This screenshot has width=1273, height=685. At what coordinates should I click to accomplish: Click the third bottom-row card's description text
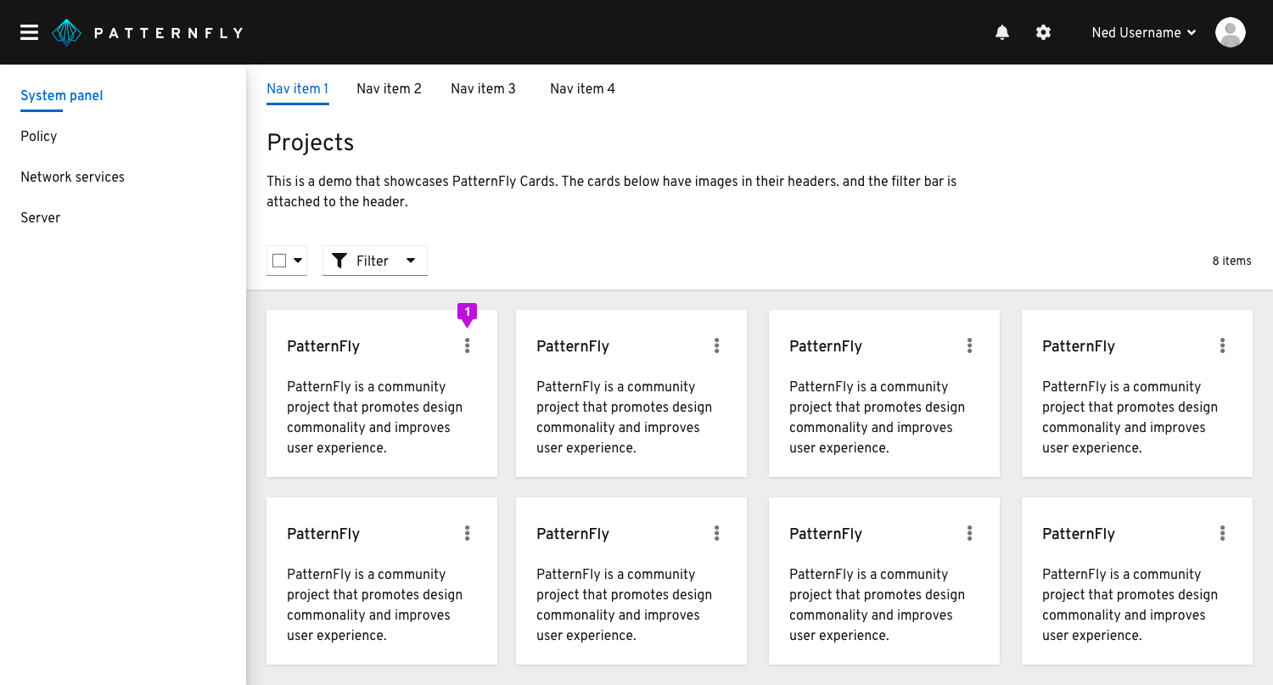(x=877, y=605)
